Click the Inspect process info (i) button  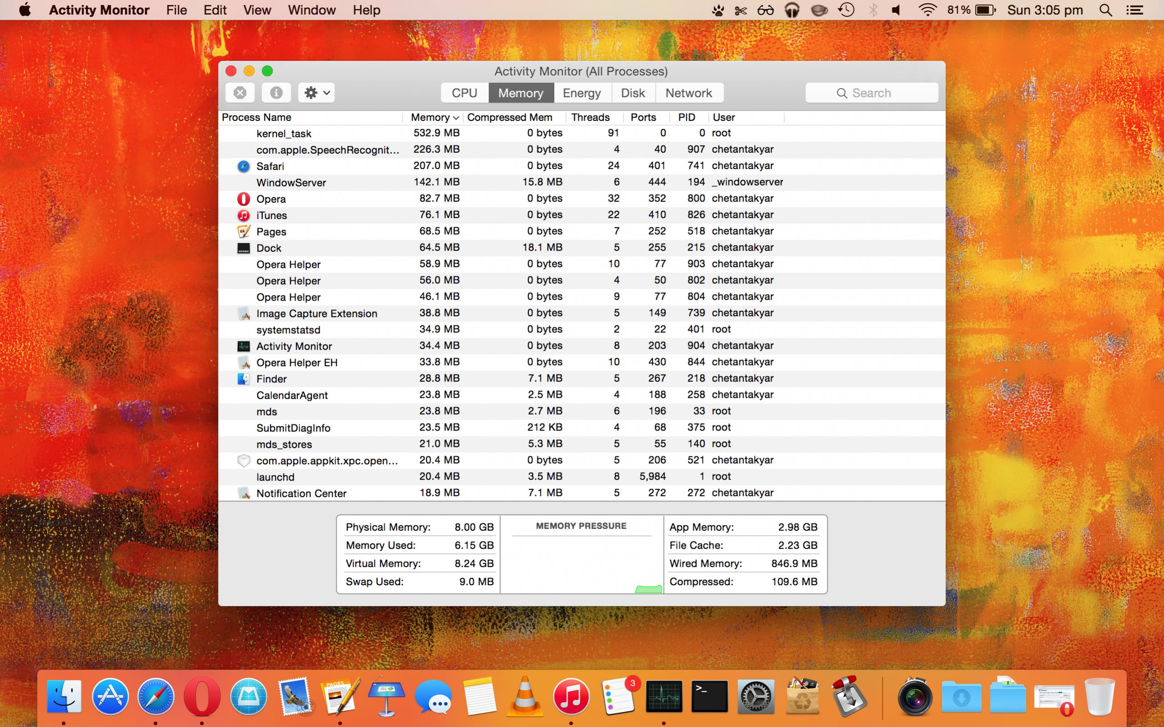(x=276, y=93)
